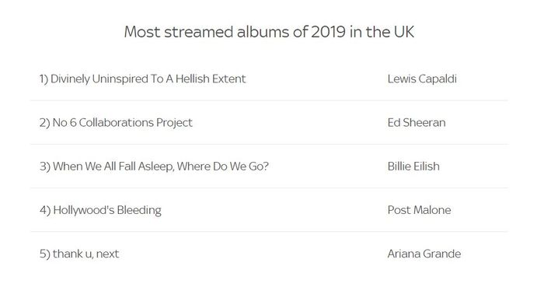Click the rank number 3) in third row
Image resolution: width=544 pixels, height=284 pixels.
45,167
